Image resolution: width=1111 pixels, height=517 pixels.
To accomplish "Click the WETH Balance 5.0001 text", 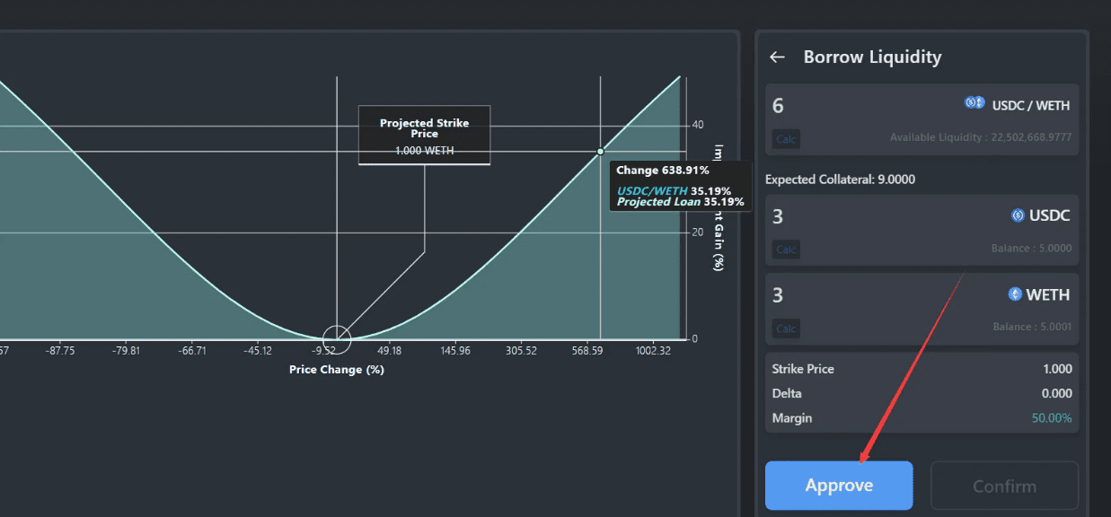I will 1031,328.
